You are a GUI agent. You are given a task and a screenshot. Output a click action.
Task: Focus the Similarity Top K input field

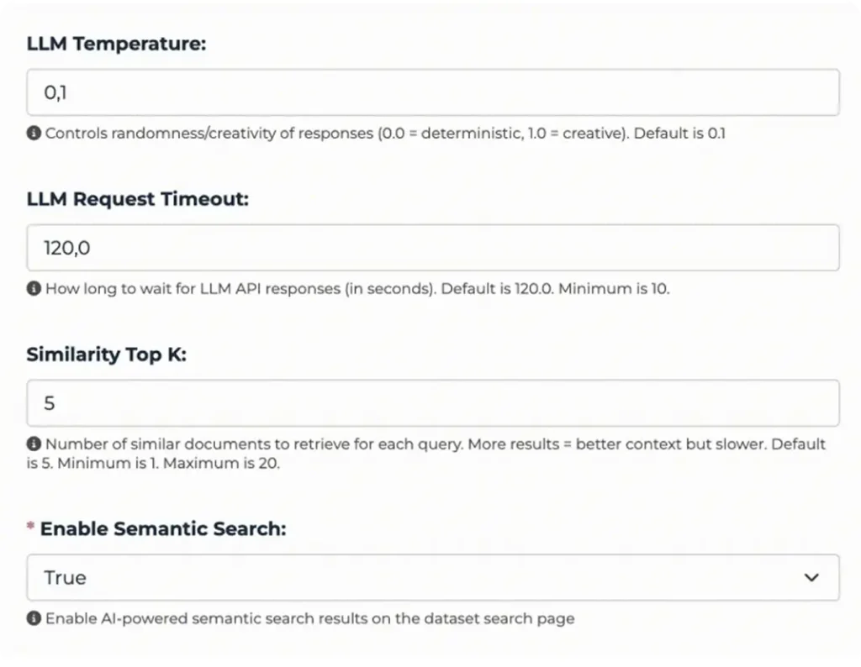(433, 403)
